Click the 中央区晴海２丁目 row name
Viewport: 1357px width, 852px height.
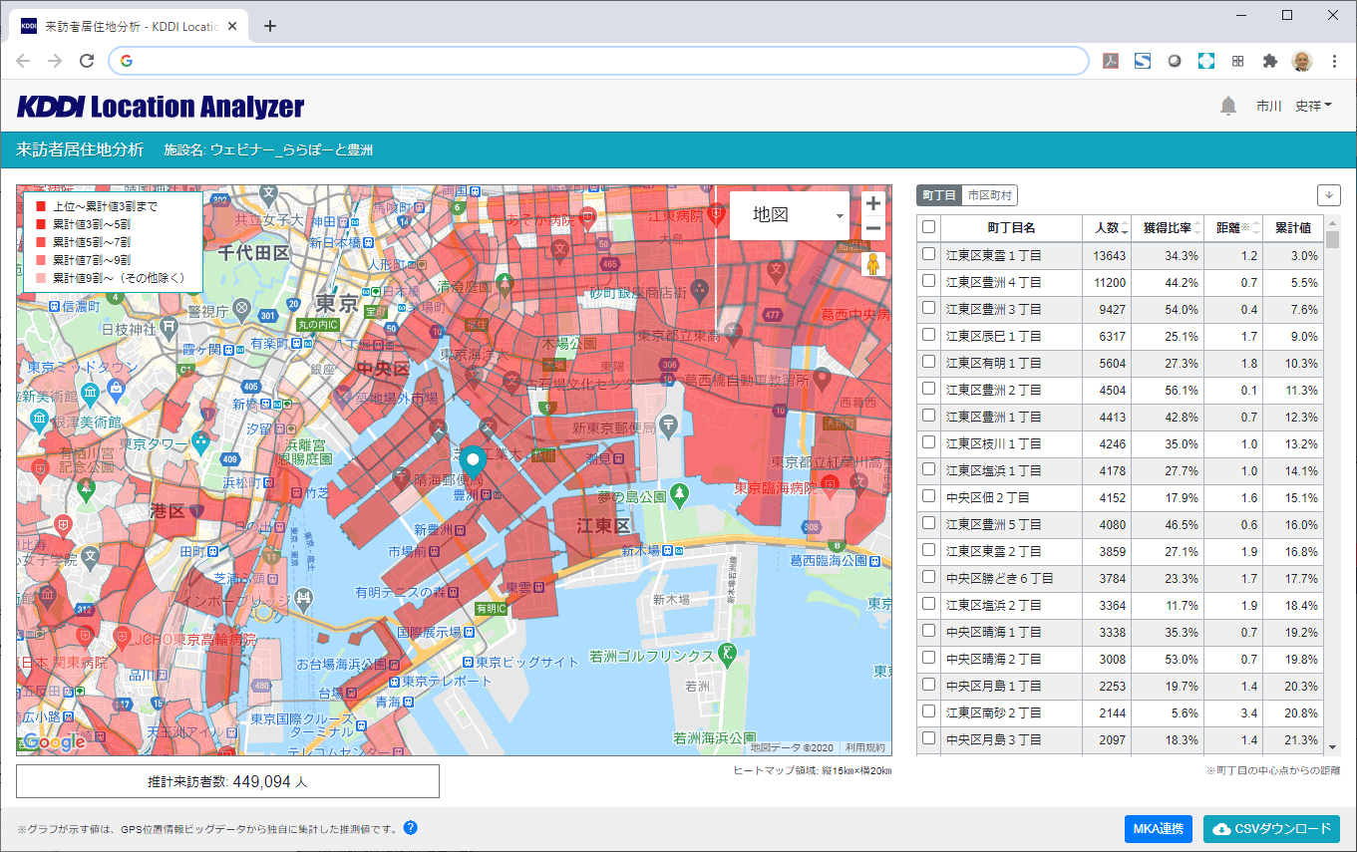point(993,659)
